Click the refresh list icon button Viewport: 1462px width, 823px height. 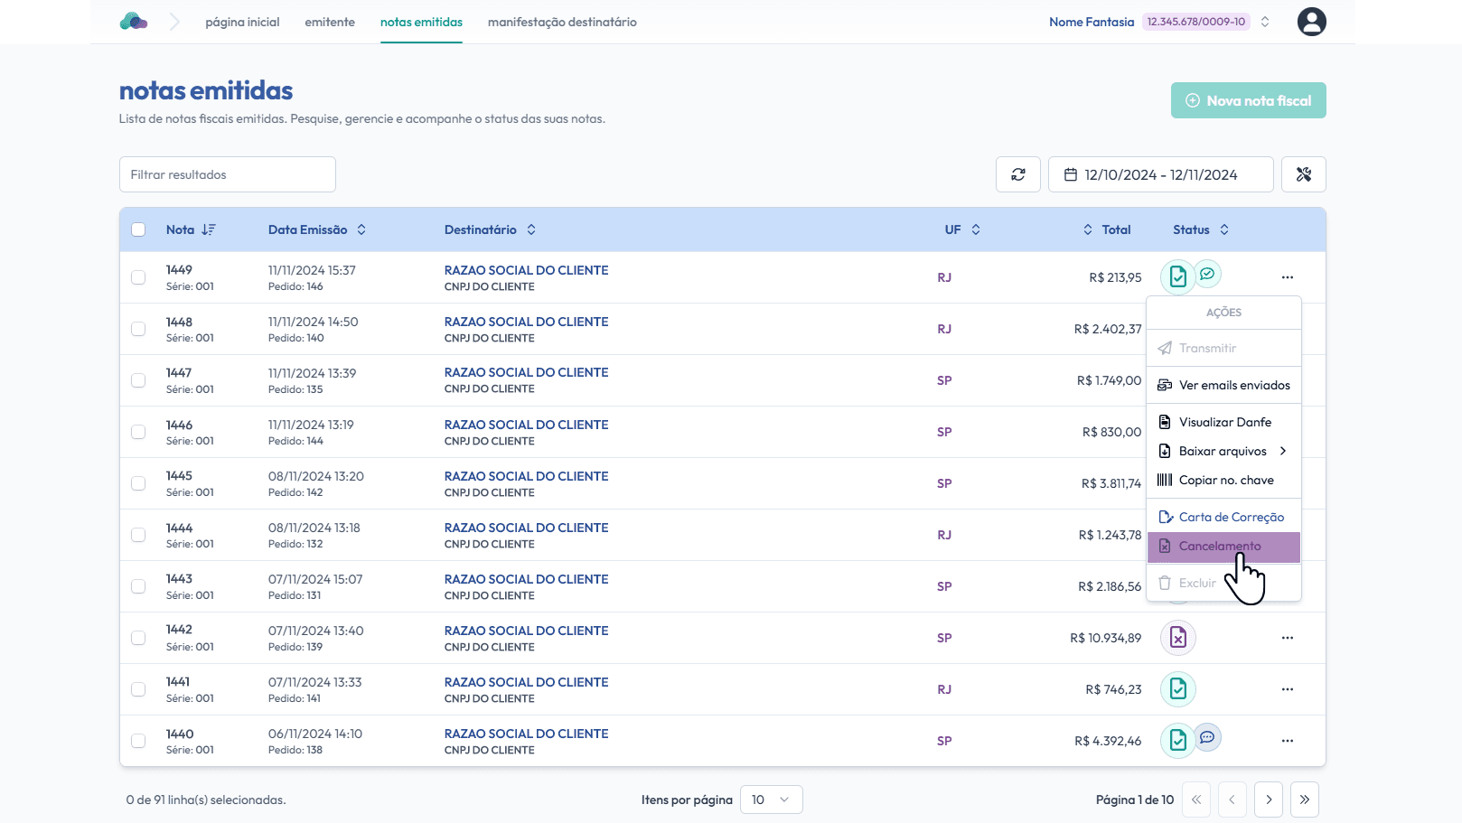coord(1018,174)
